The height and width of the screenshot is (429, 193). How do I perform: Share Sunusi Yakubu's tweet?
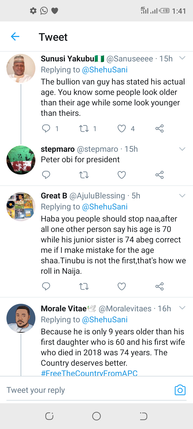pos(159,129)
